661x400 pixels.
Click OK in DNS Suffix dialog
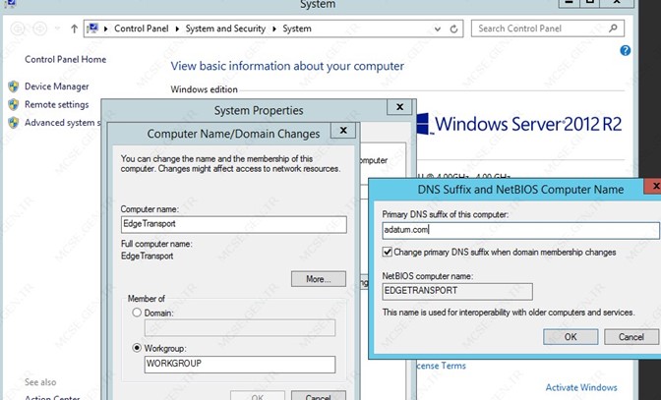[x=571, y=337]
